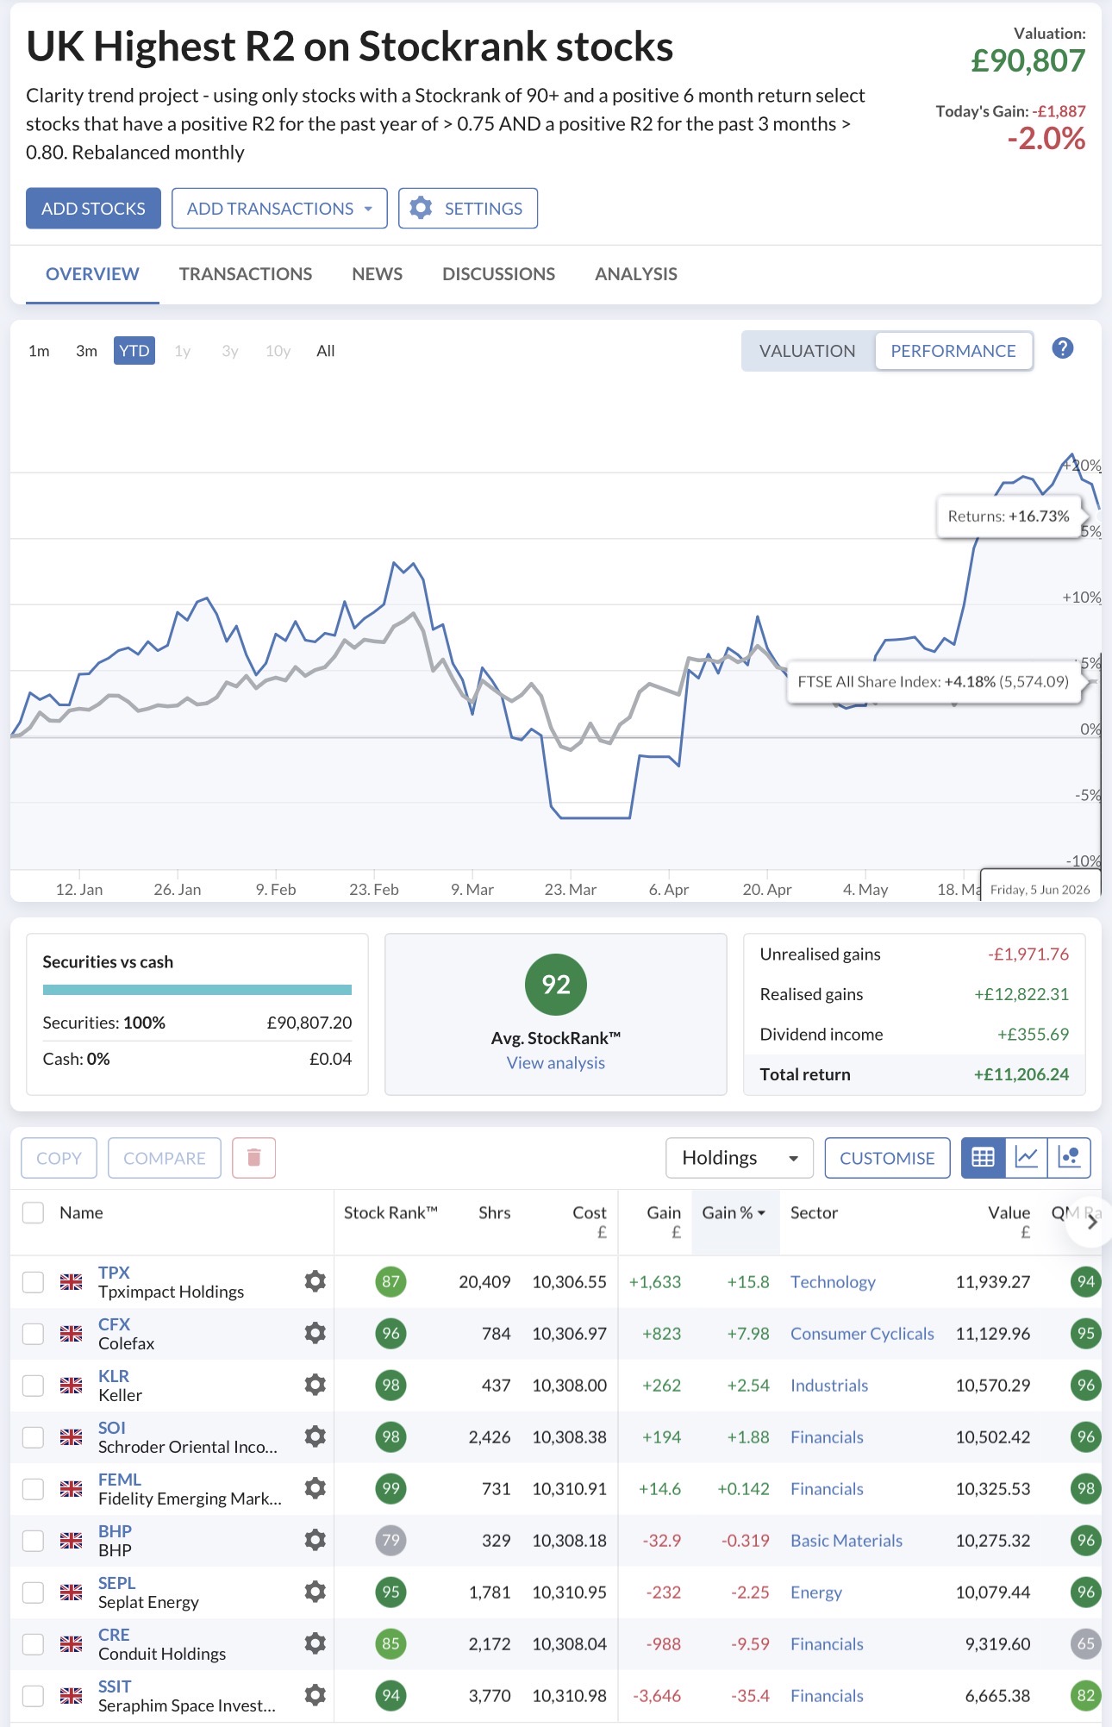Tick the checkbox for TPX row

[x=33, y=1282]
